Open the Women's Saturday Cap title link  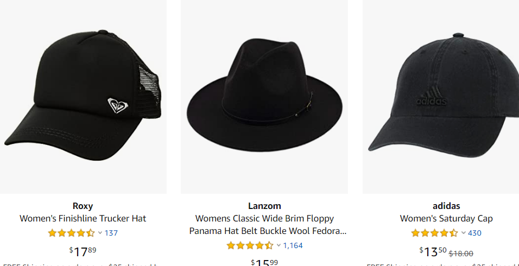click(x=446, y=219)
